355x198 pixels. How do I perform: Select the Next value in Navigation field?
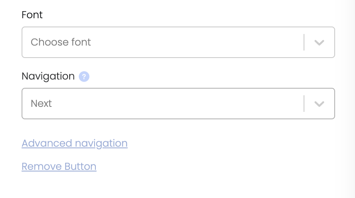41,104
